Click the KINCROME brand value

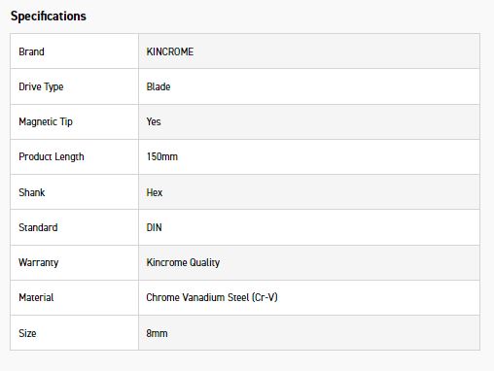170,51
